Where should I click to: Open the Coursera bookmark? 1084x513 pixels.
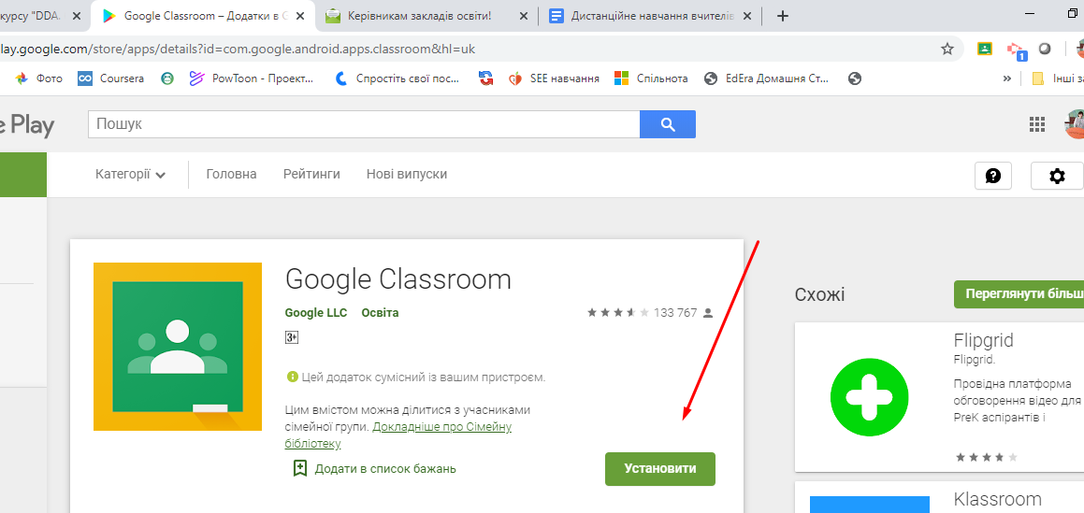click(x=110, y=78)
